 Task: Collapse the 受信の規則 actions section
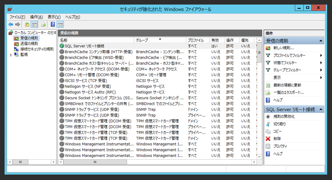click(321, 41)
